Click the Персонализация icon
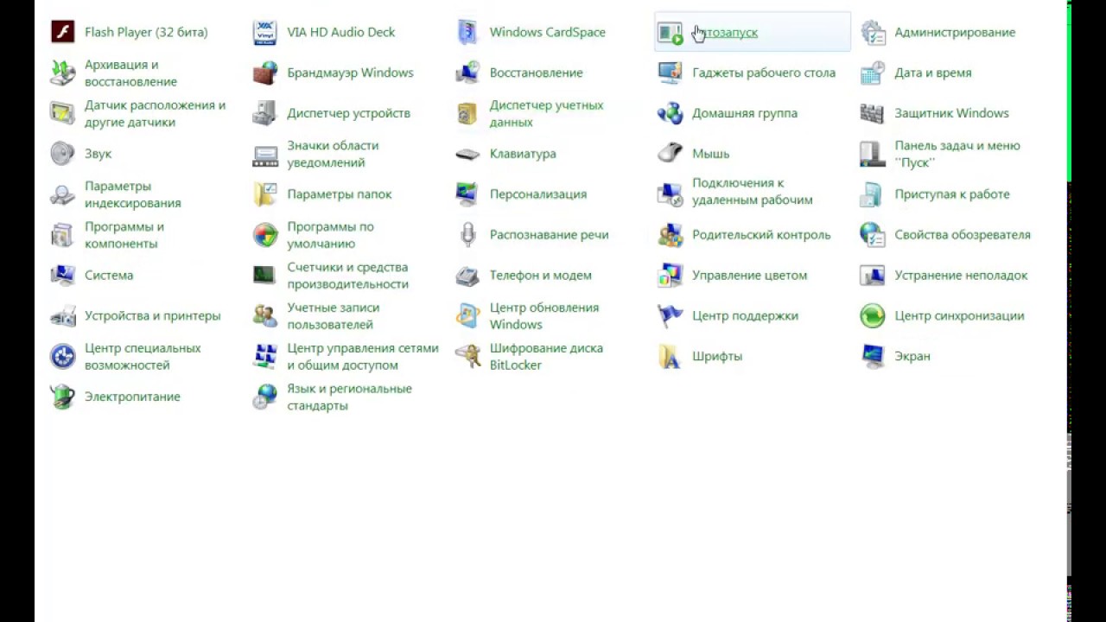The width and height of the screenshot is (1106, 622). [467, 194]
